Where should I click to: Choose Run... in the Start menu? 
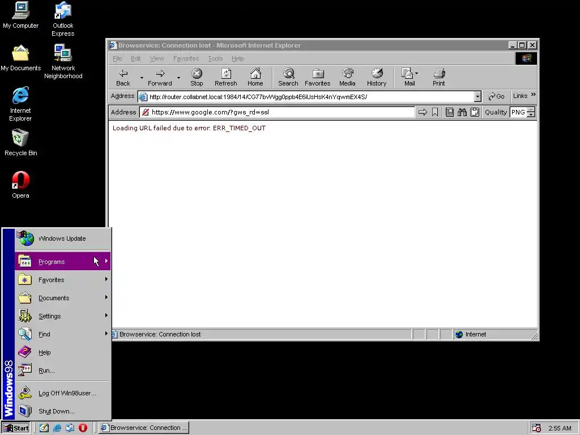pos(62,370)
